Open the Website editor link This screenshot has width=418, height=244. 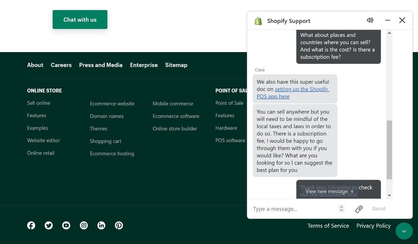pyautogui.click(x=43, y=140)
